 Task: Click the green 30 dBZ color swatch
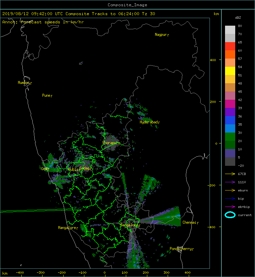coord(230,137)
